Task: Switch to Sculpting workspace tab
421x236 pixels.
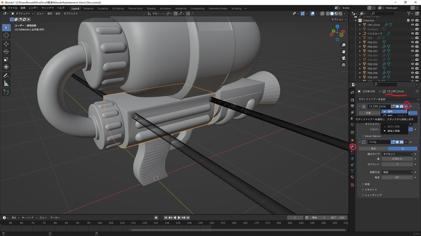Action: tap(103, 8)
